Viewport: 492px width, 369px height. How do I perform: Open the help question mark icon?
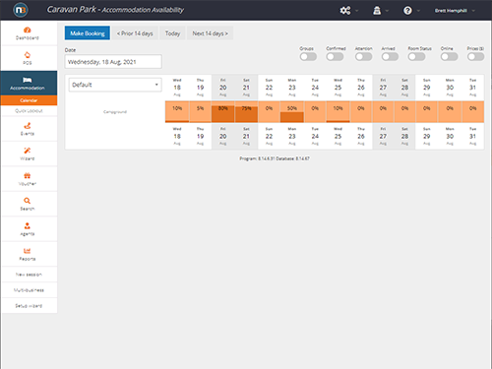pos(407,11)
